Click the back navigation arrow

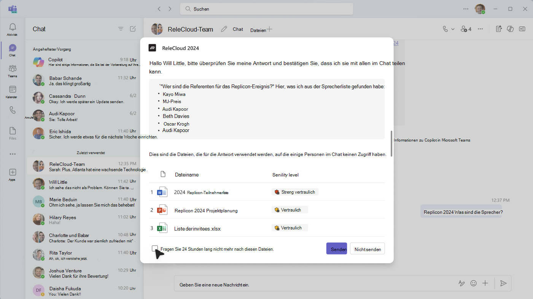pyautogui.click(x=159, y=9)
